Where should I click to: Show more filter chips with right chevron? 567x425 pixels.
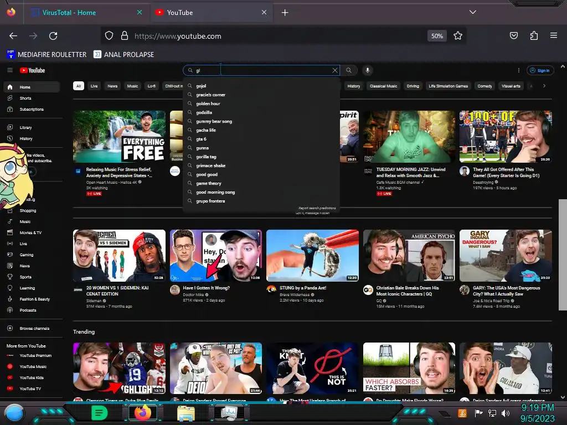[x=544, y=86]
